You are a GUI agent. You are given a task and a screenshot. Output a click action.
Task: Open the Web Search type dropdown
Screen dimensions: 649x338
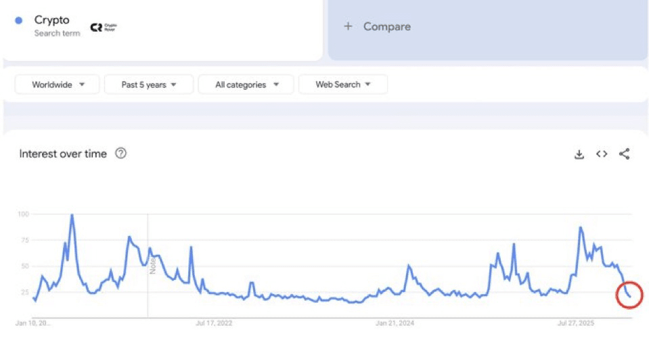pyautogui.click(x=342, y=84)
